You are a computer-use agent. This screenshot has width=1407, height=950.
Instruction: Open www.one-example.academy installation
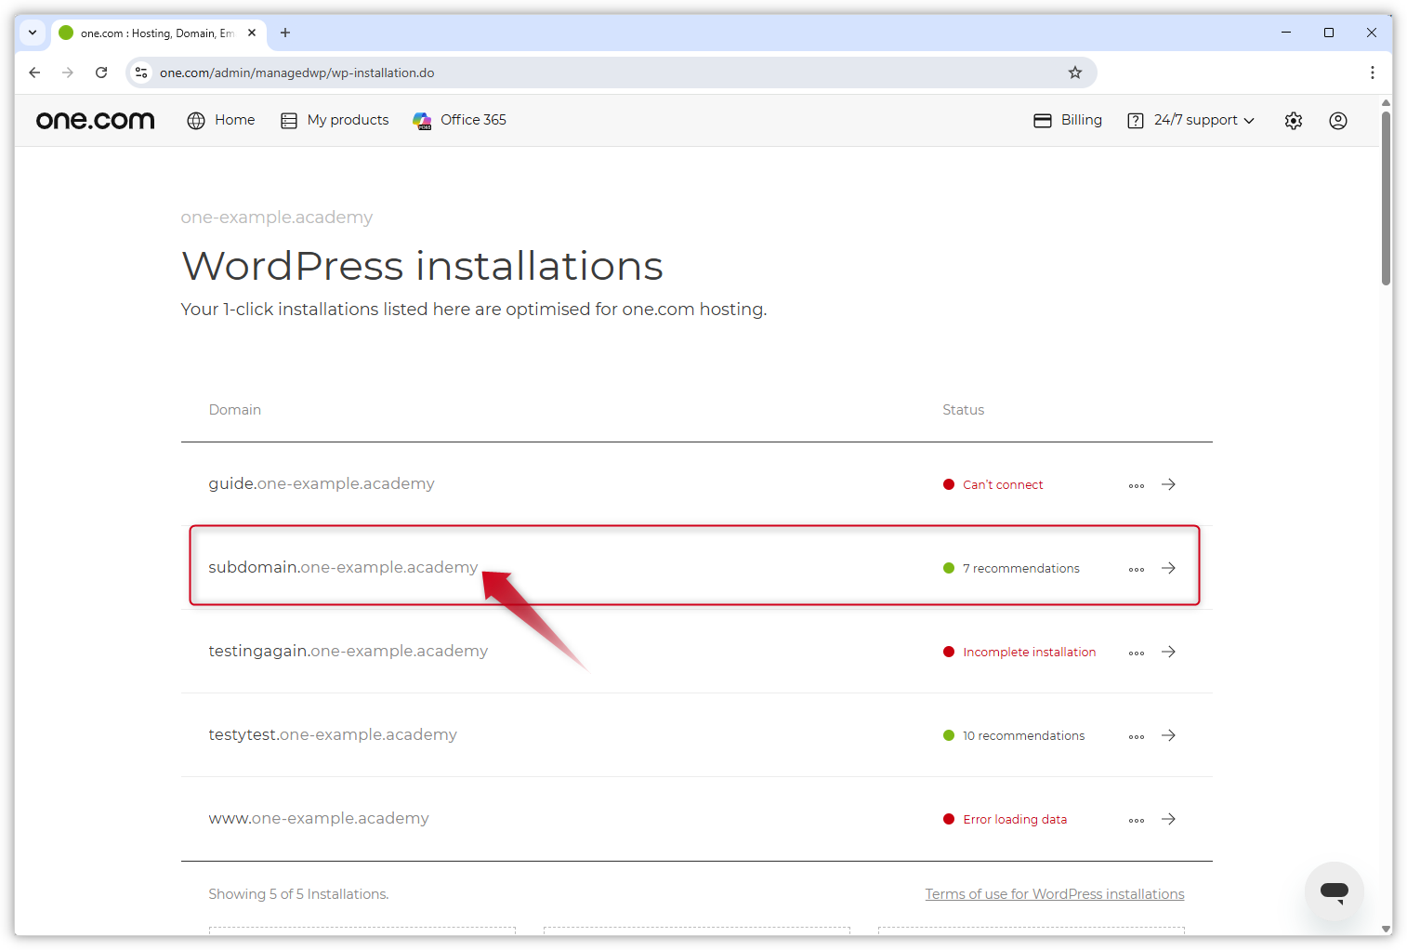[x=319, y=818]
